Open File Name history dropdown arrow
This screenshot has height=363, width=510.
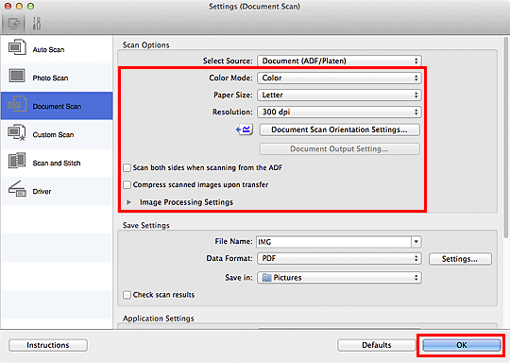pyautogui.click(x=416, y=242)
